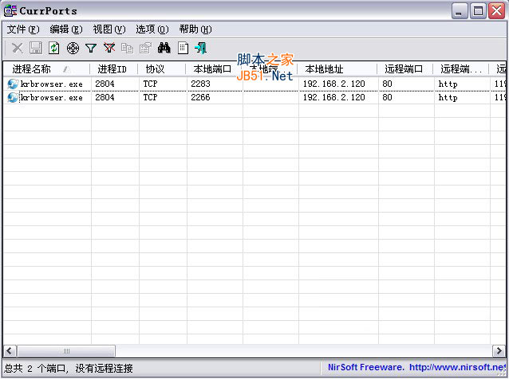Image resolution: width=509 pixels, height=379 pixels.
Task: Click the truncated 远程端... column header
Action: [x=461, y=69]
